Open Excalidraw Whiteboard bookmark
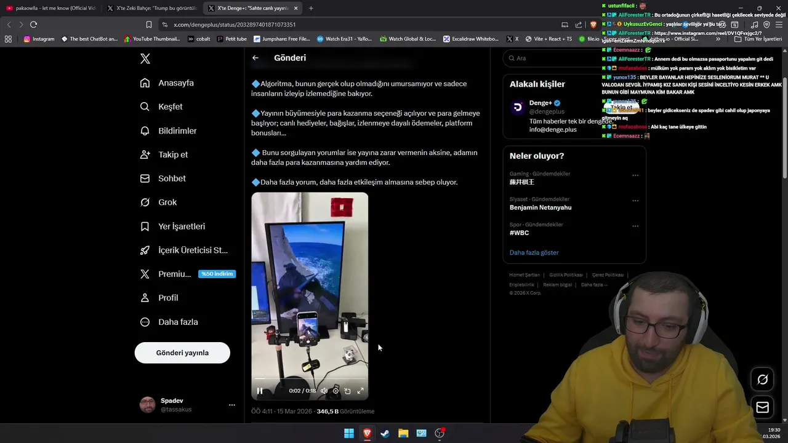Viewport: 788px width, 443px height. (470, 39)
